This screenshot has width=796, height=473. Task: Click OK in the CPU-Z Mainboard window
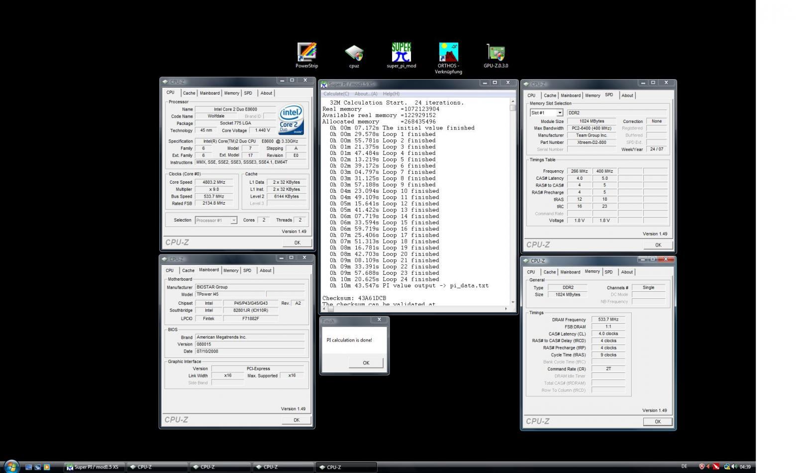(297, 420)
